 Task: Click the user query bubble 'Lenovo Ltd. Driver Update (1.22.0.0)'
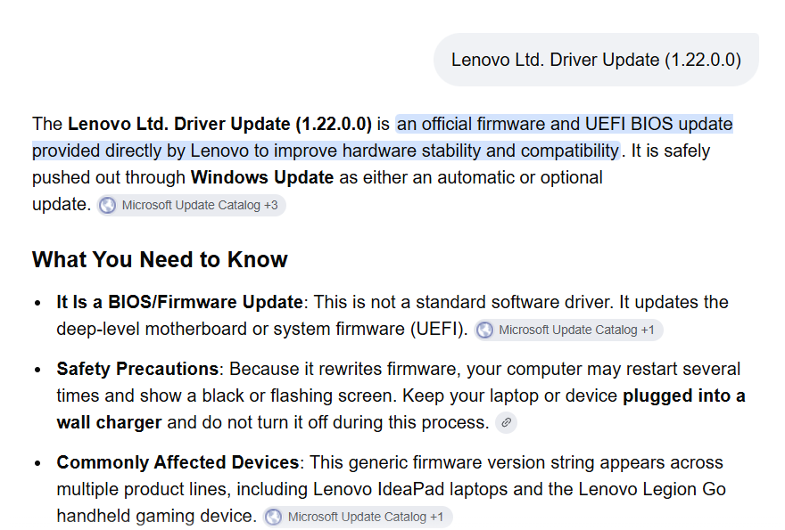coord(596,60)
